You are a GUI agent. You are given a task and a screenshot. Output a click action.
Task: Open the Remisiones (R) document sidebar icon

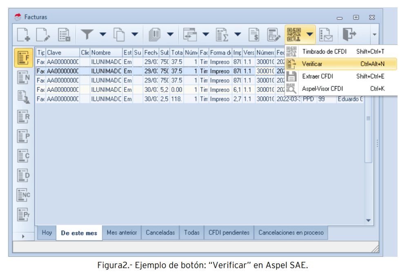tap(23, 117)
